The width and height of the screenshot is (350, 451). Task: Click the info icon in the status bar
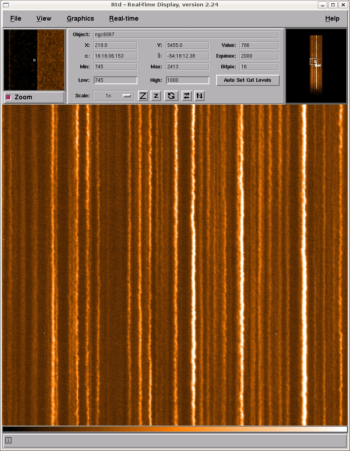tap(9, 440)
